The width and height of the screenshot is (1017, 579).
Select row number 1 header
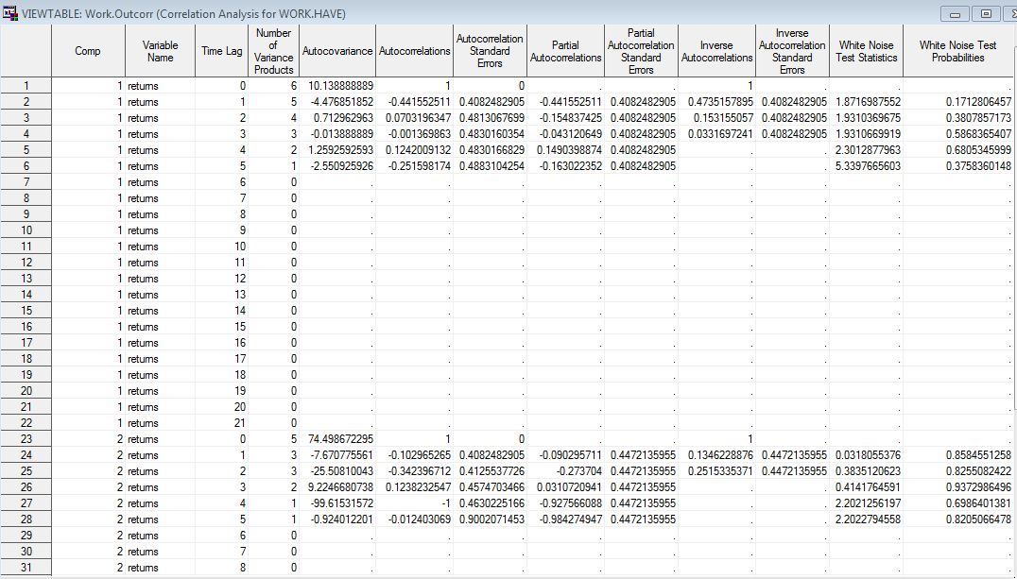click(26, 86)
